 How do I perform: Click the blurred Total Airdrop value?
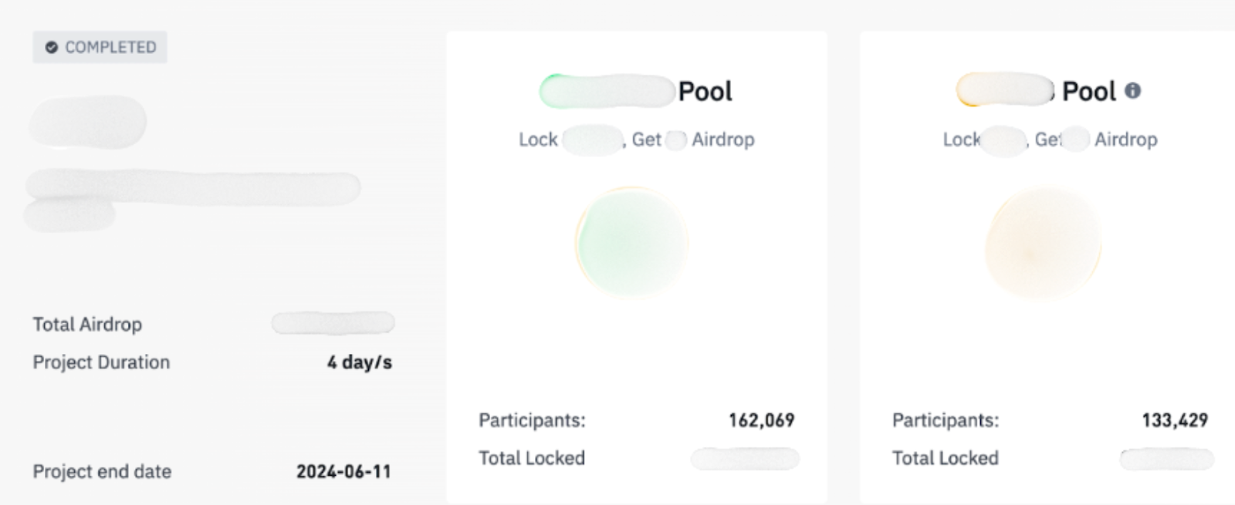333,323
